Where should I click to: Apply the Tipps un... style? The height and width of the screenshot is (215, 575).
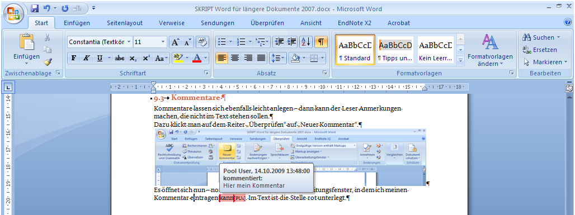coord(395,50)
